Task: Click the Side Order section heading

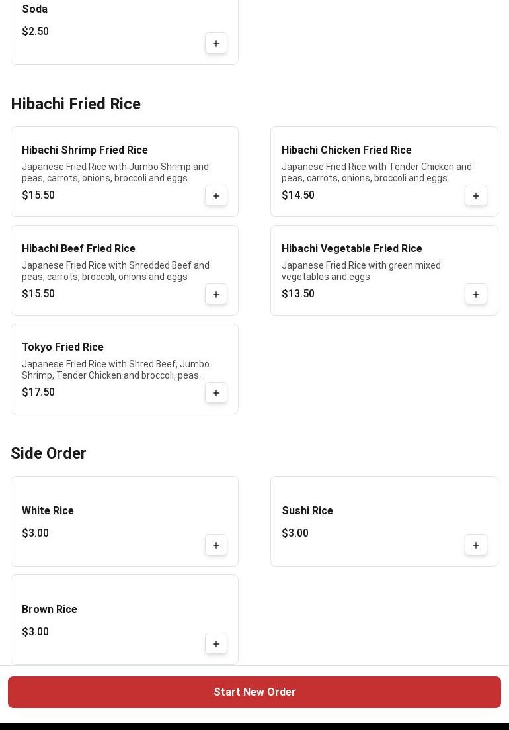Action: (x=49, y=454)
